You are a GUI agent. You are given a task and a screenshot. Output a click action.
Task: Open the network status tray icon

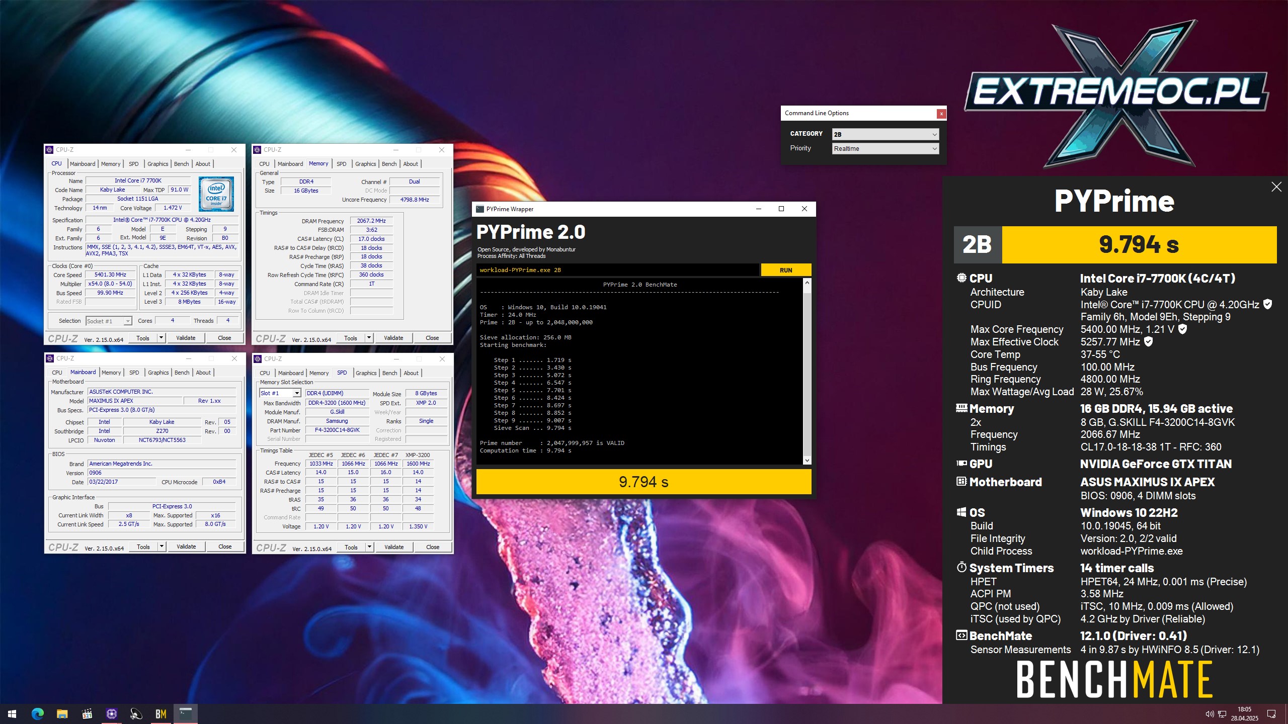tap(1222, 714)
